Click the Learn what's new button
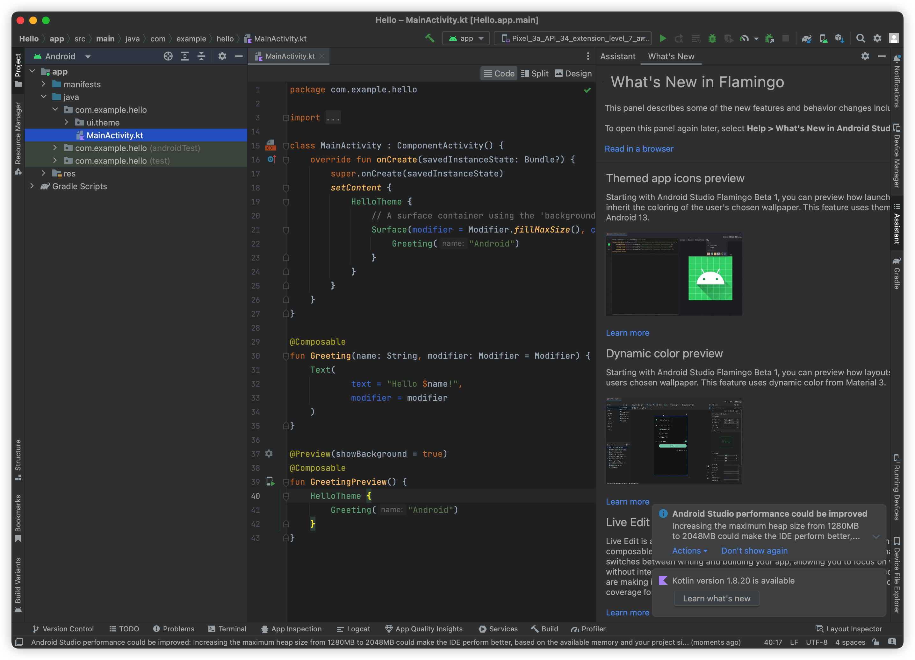The image size is (915, 660). pyautogui.click(x=716, y=598)
